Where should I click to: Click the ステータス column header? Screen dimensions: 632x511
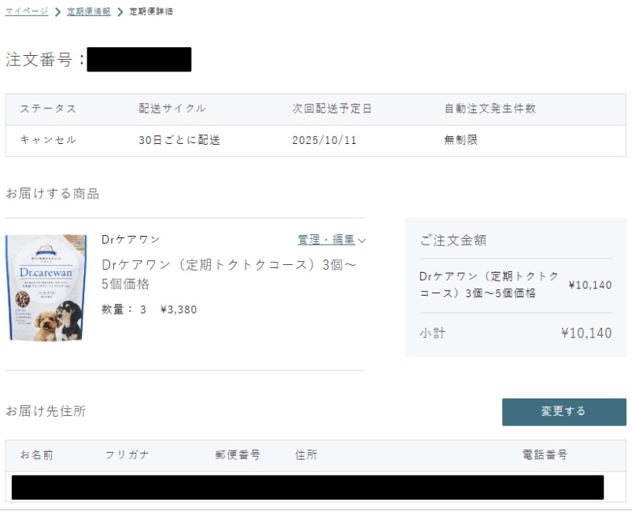48,108
